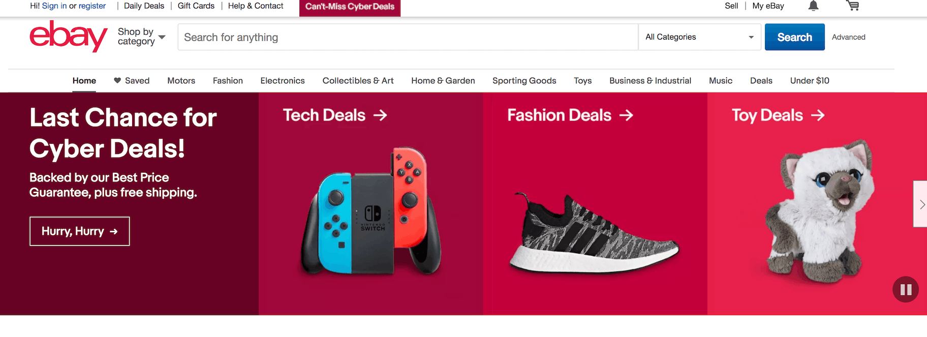Image resolution: width=927 pixels, height=337 pixels.
Task: Open Can't-Miss Cyber Deals banner link
Action: tap(350, 7)
